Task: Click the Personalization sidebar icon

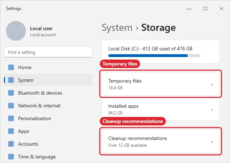Action: coord(11,118)
